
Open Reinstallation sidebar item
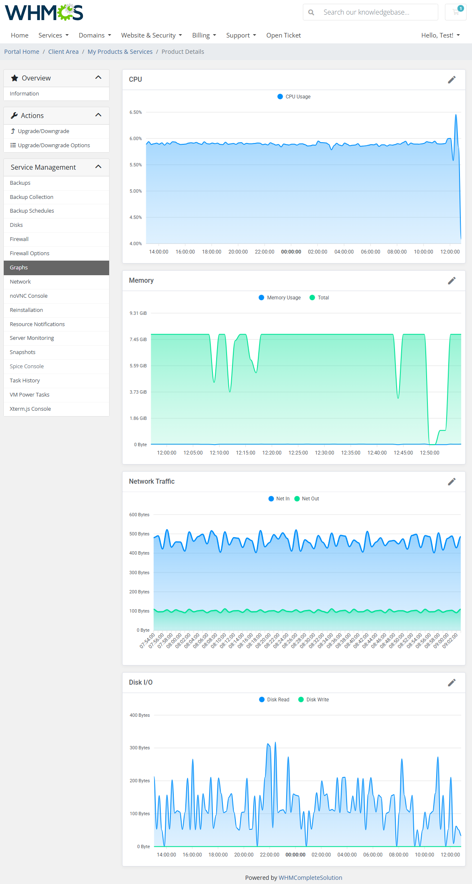tap(56, 310)
